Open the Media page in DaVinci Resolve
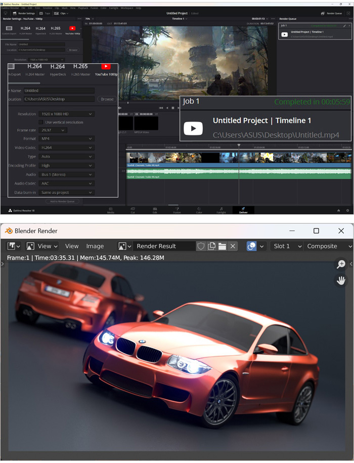354x463 pixels. click(111, 210)
